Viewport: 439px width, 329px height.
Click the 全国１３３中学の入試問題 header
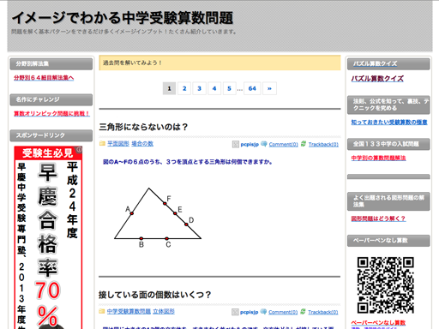coord(388,144)
